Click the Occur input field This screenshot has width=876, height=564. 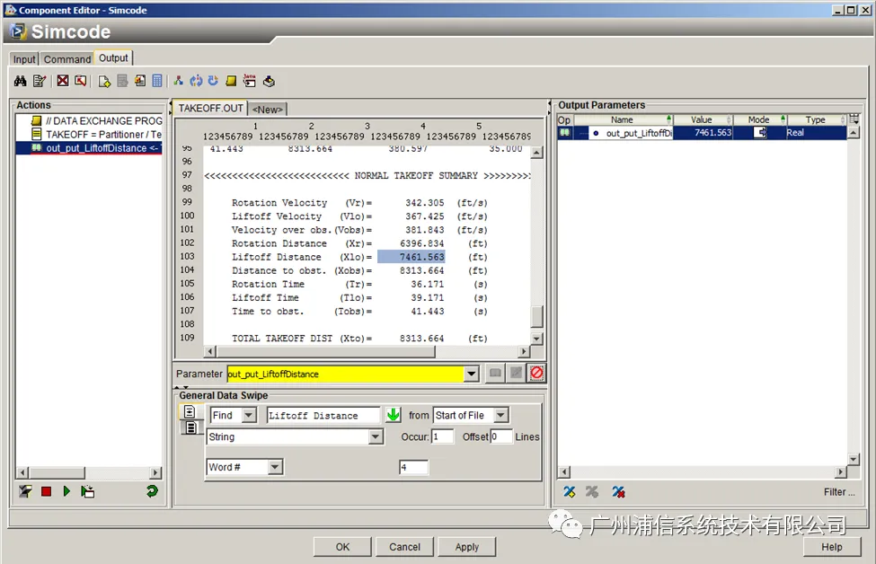pyautogui.click(x=442, y=436)
